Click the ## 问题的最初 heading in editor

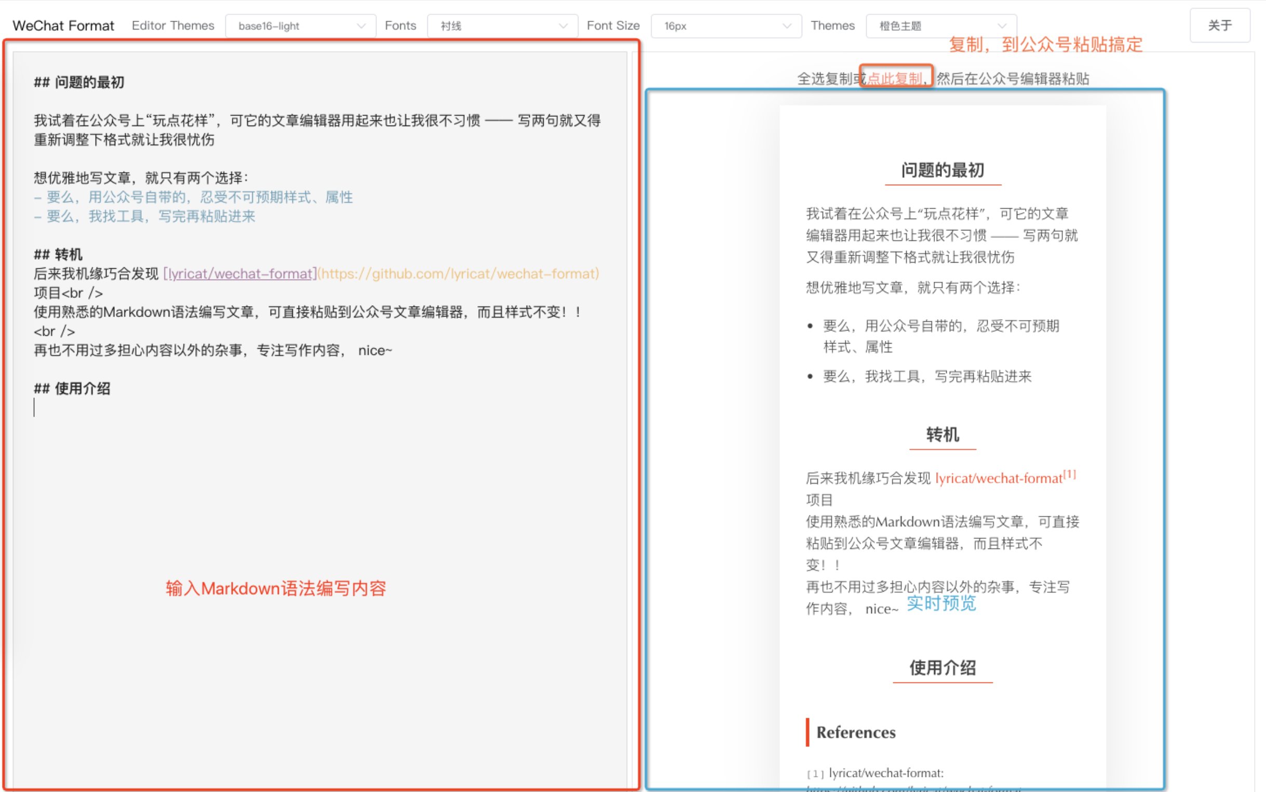coord(78,82)
